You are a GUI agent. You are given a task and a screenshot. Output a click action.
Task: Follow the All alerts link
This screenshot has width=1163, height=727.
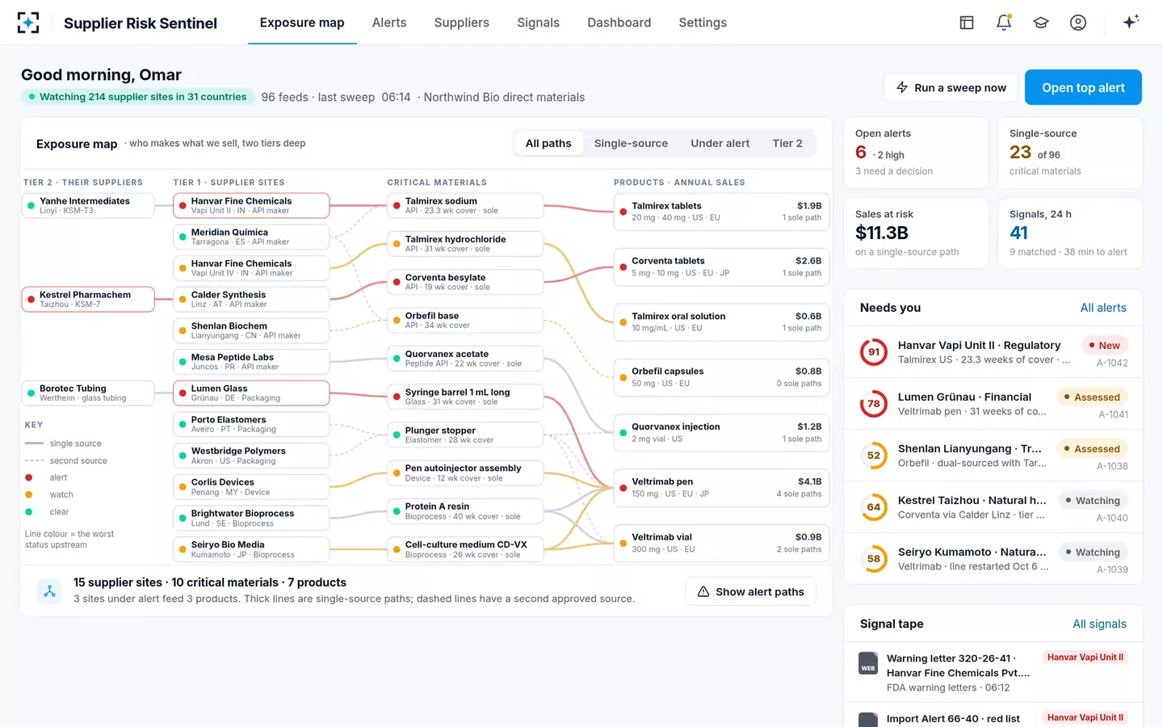pyautogui.click(x=1103, y=308)
